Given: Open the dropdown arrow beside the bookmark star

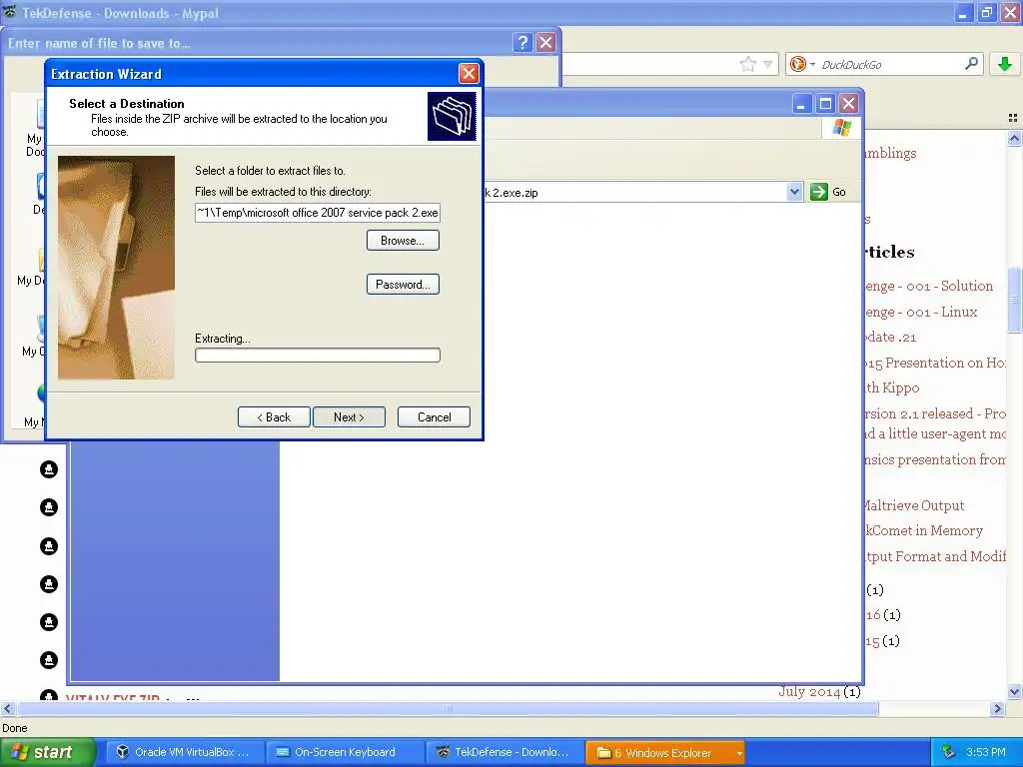Looking at the screenshot, I should pos(768,64).
